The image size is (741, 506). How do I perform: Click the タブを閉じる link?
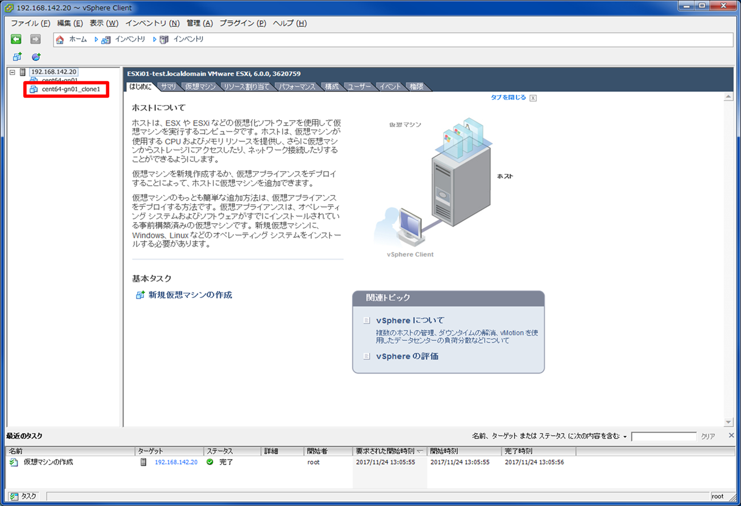pyautogui.click(x=508, y=98)
